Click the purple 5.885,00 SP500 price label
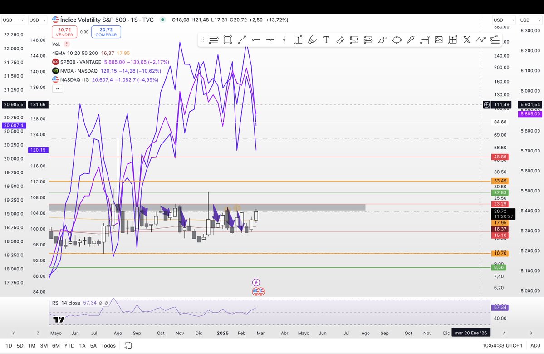The width and height of the screenshot is (544, 354). [530, 114]
